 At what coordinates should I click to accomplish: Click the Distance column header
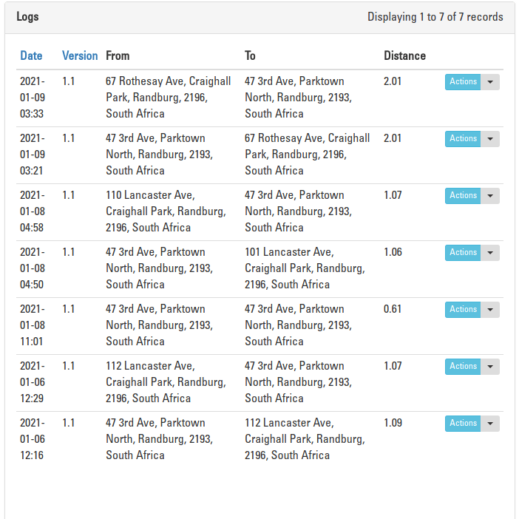pos(404,55)
